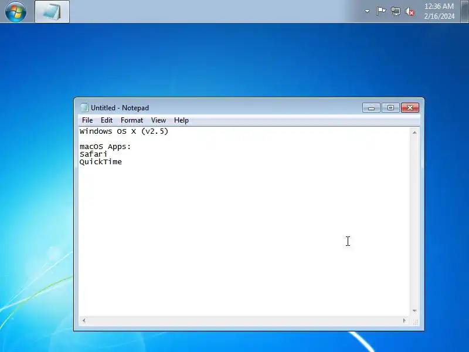Show hidden tray icons arrow
Screen dimensions: 469x352
pyautogui.click(x=367, y=11)
